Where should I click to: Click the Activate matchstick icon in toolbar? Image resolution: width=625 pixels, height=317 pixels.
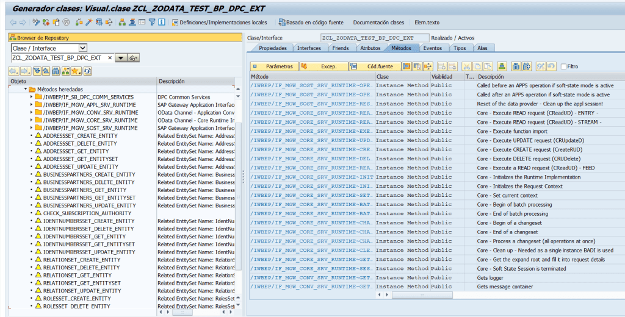click(89, 23)
